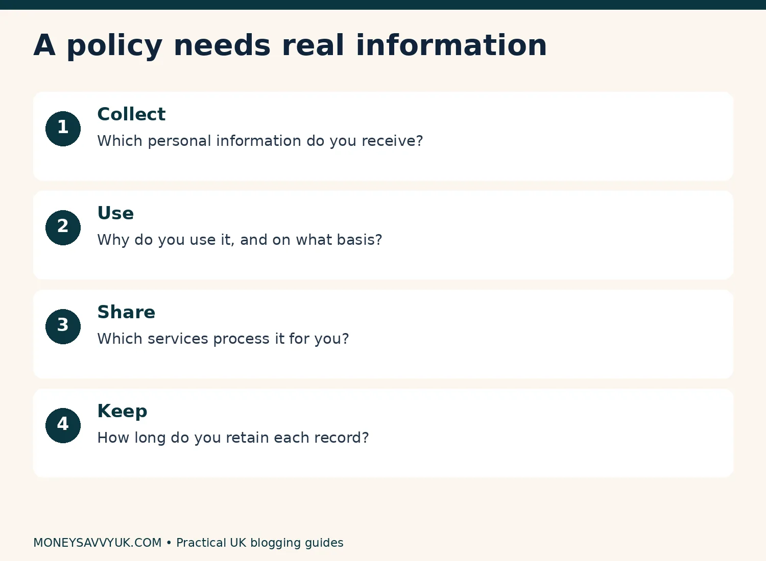
Task: Select the number 3 circle badge
Action: coord(63,326)
